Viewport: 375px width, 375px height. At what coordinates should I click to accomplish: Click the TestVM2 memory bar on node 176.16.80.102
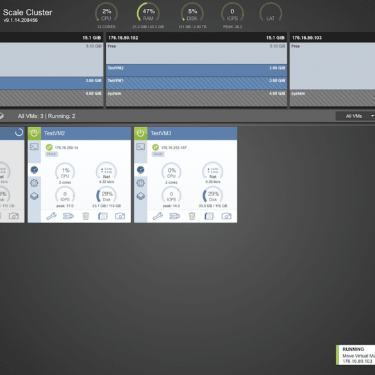tap(196, 71)
